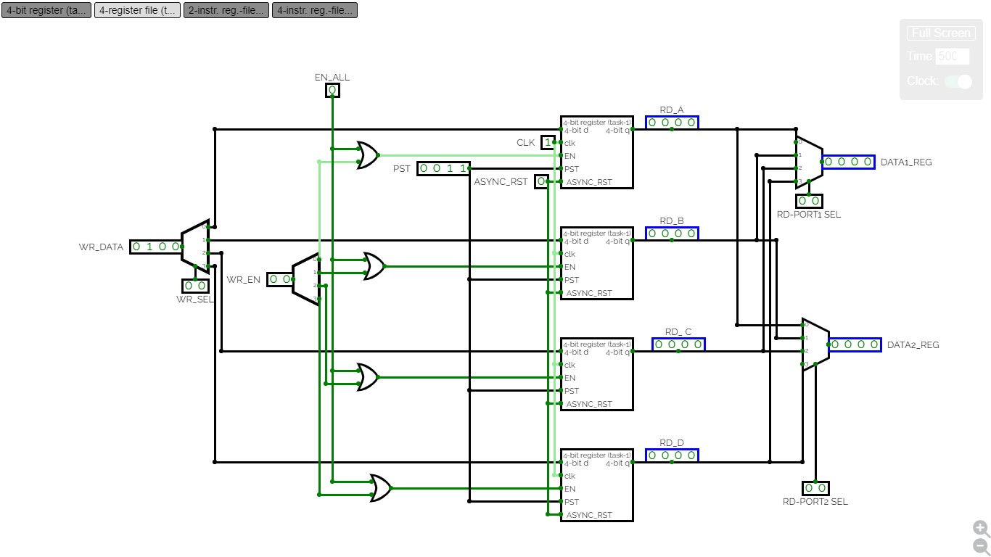Select the '2-instr. reg.-file' tab
Screen dimensions: 991x557
pos(226,10)
